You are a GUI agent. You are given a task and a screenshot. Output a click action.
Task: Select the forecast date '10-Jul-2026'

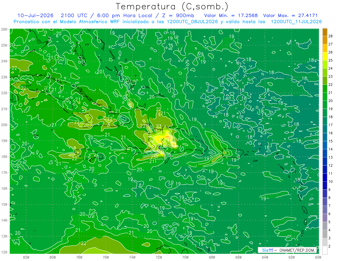36,15
